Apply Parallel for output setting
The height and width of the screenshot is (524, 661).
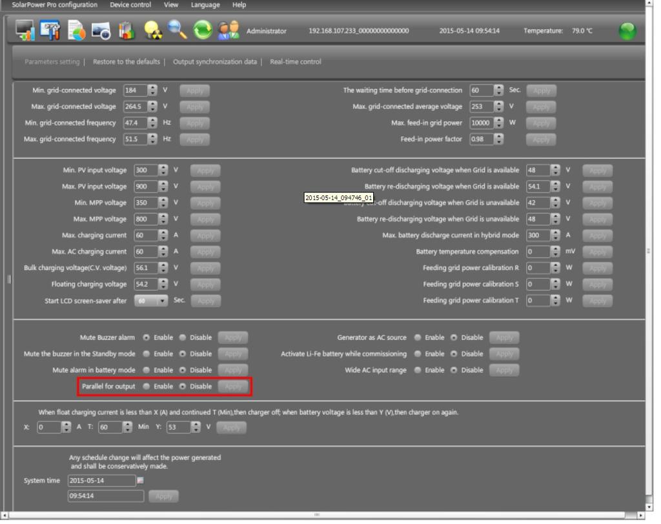click(233, 387)
